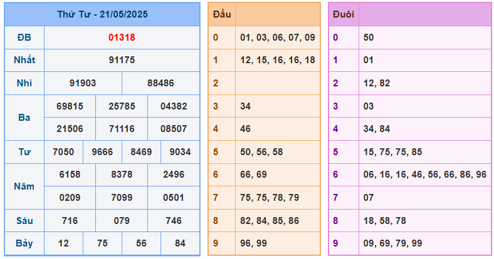Select the ĐB row label
The image size is (494, 259).
(24, 38)
